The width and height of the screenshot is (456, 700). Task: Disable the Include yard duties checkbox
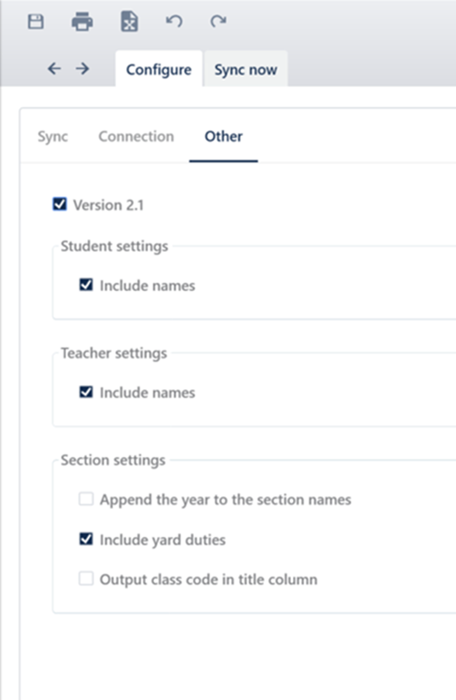(86, 539)
